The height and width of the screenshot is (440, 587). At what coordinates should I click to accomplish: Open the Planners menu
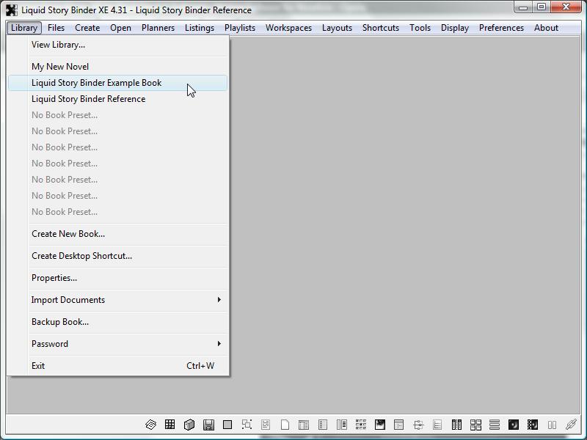pos(158,28)
